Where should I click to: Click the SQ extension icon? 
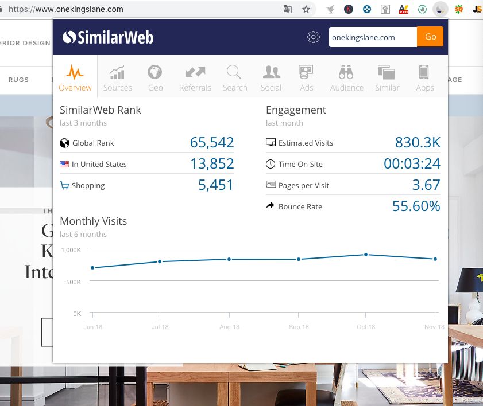459,10
